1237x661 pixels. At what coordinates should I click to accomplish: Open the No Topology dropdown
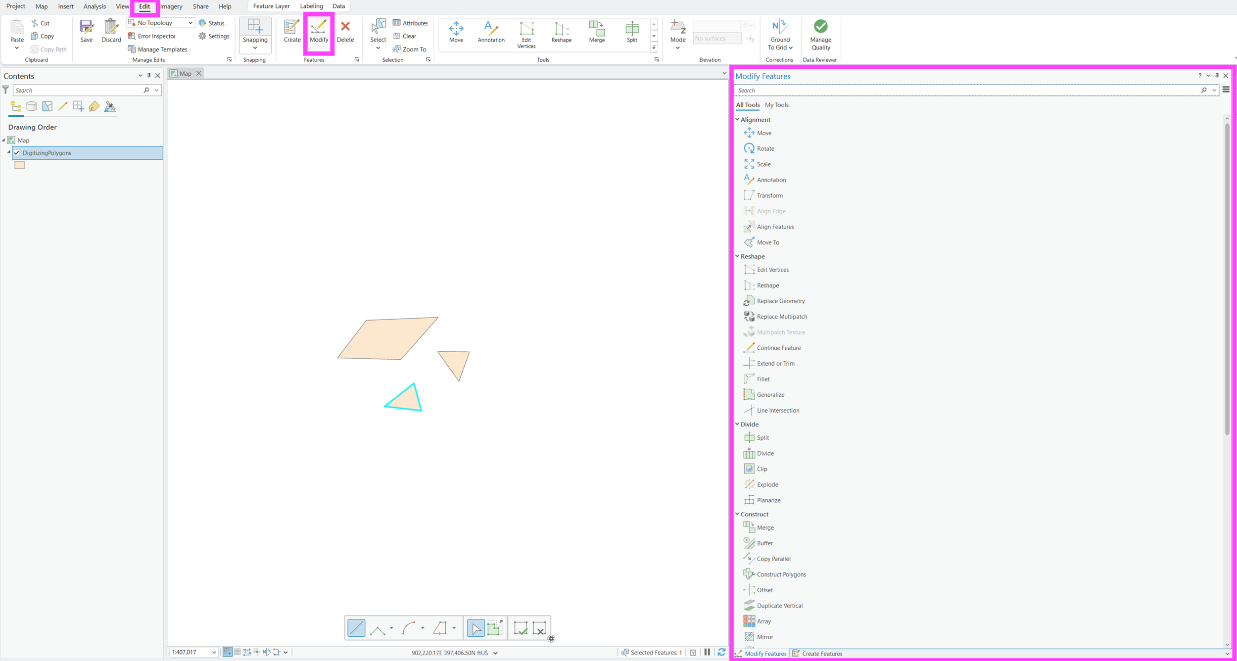coord(190,23)
